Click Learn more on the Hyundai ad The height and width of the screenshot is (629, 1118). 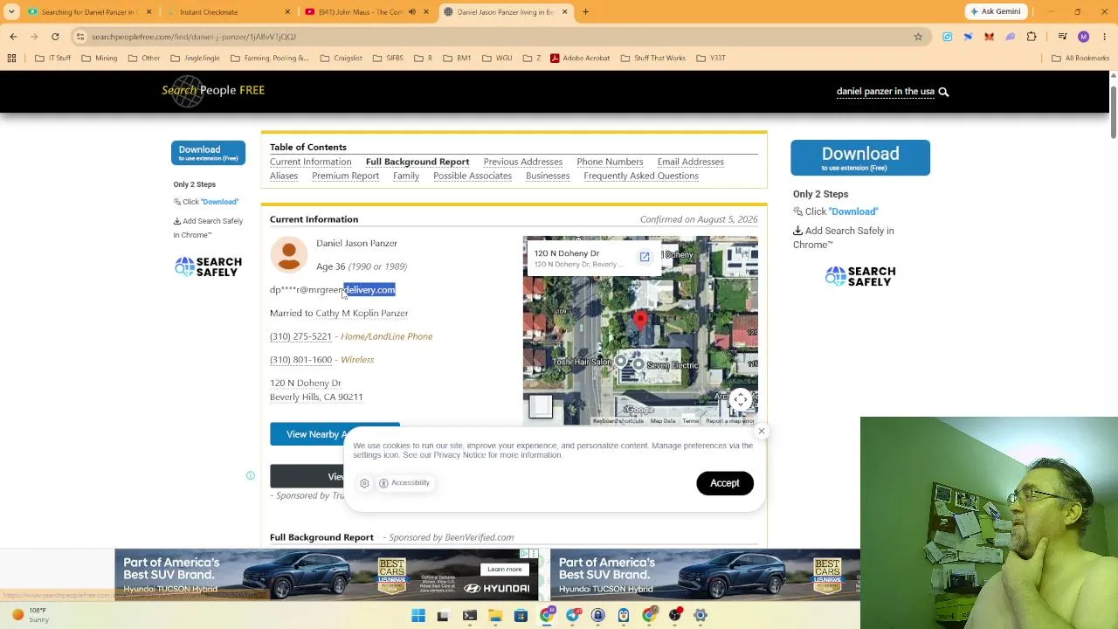pyautogui.click(x=505, y=570)
